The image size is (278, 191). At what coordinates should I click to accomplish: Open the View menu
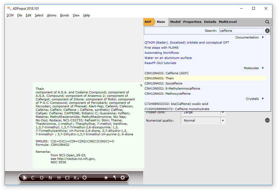tap(76, 15)
